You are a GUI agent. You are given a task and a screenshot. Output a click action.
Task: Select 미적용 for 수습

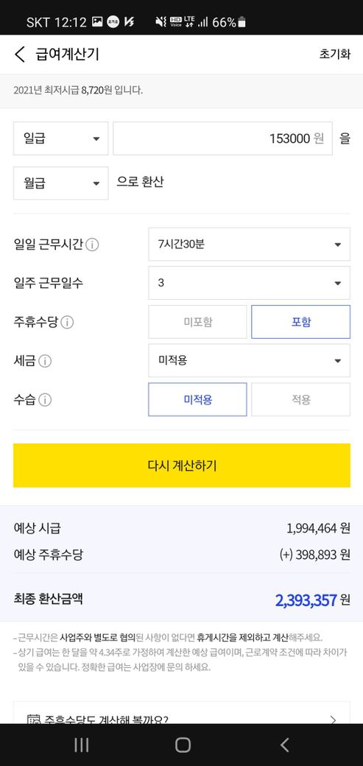198,400
